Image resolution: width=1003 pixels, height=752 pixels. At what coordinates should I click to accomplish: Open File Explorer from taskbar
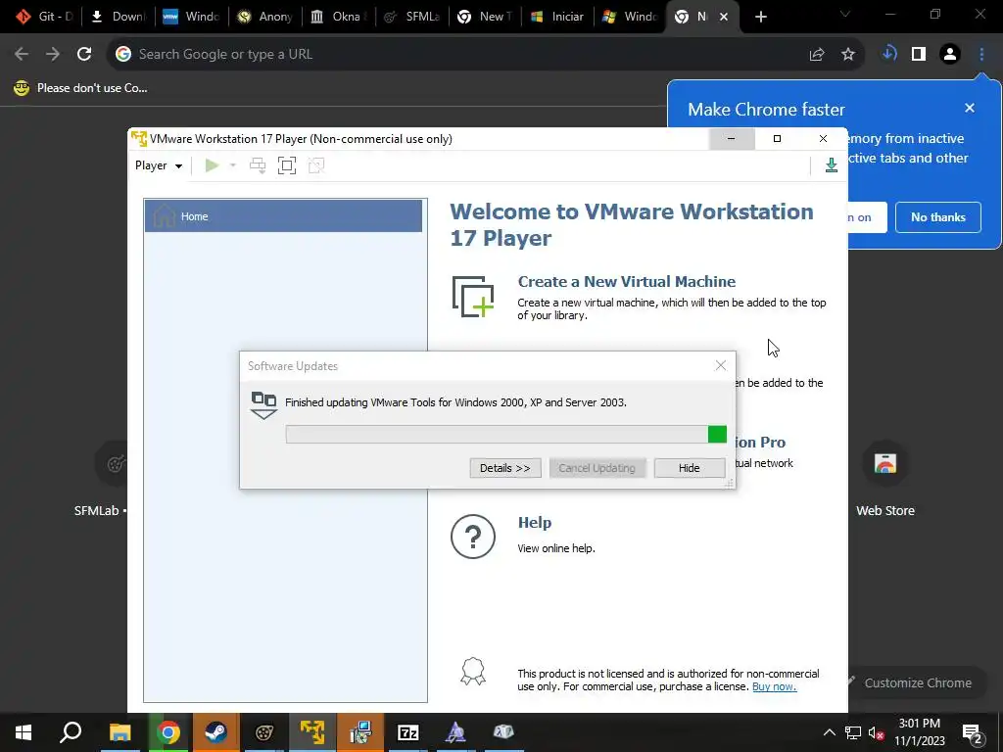(x=119, y=732)
